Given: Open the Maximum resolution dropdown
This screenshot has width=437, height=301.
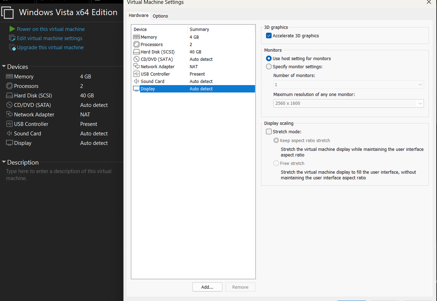Looking at the screenshot, I should click(x=349, y=103).
